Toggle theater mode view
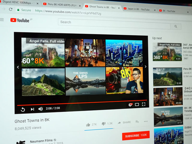 (x=137, y=104)
